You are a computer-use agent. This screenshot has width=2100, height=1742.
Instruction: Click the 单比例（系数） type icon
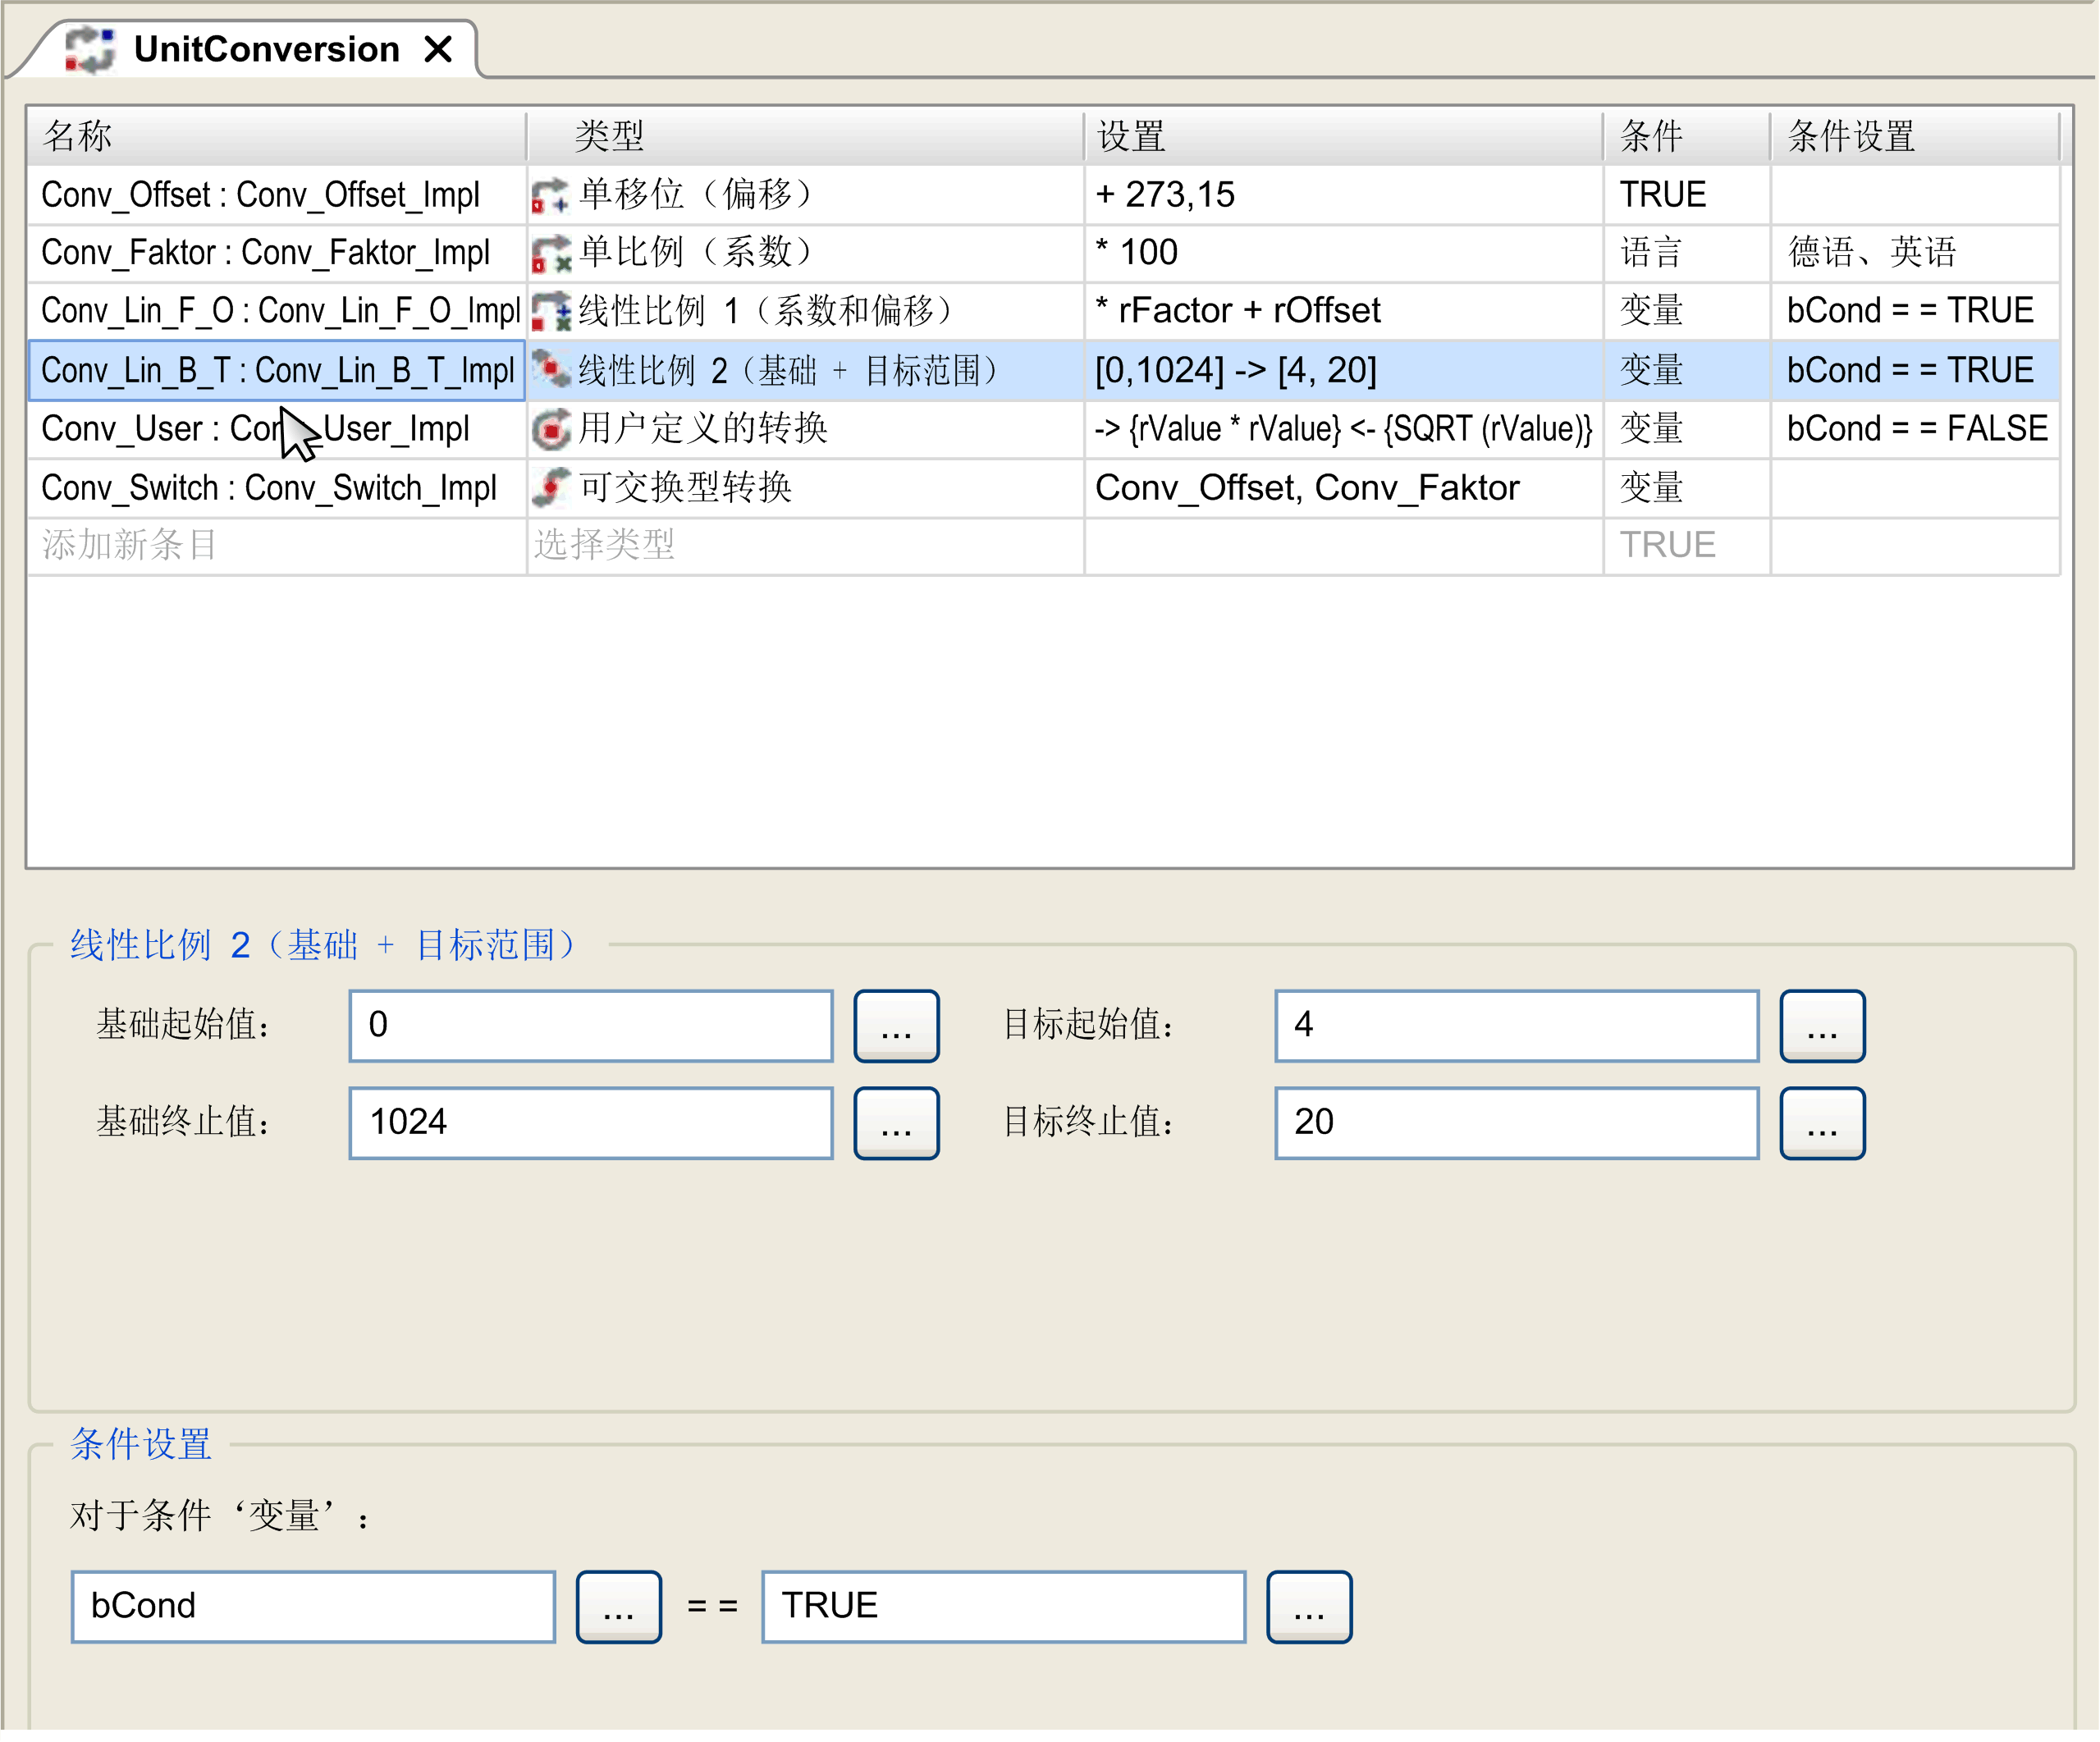549,253
